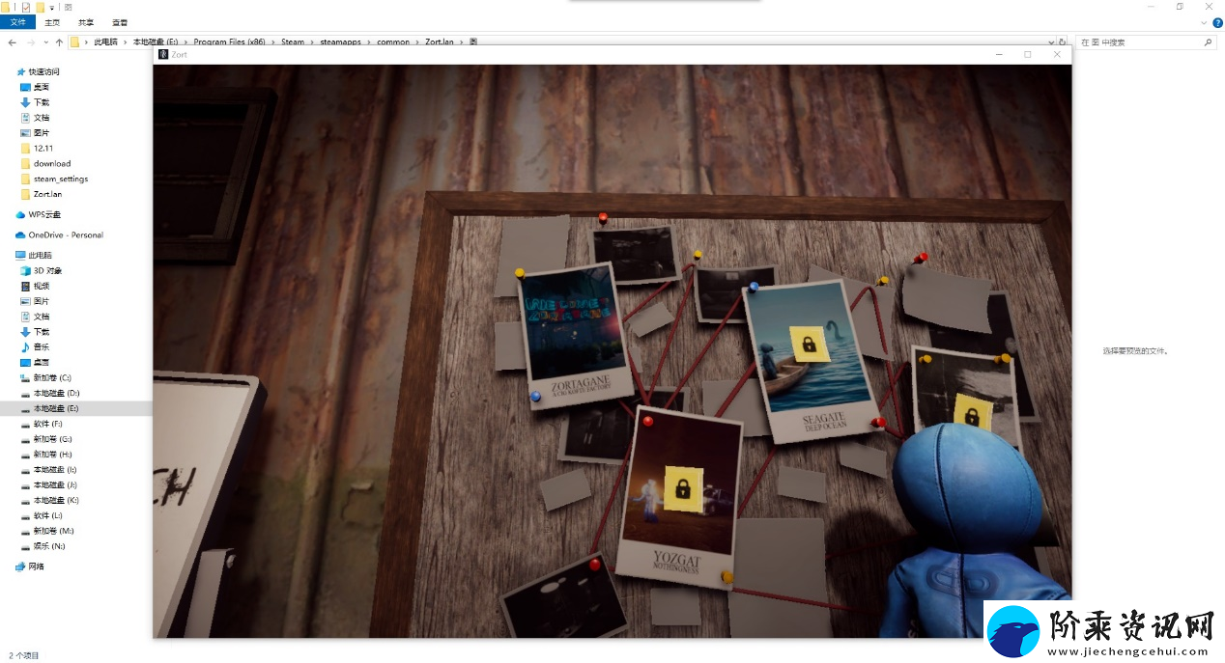The height and width of the screenshot is (663, 1225).
Task: Click the Properties checkmark icon in the title bar
Action: [26, 7]
